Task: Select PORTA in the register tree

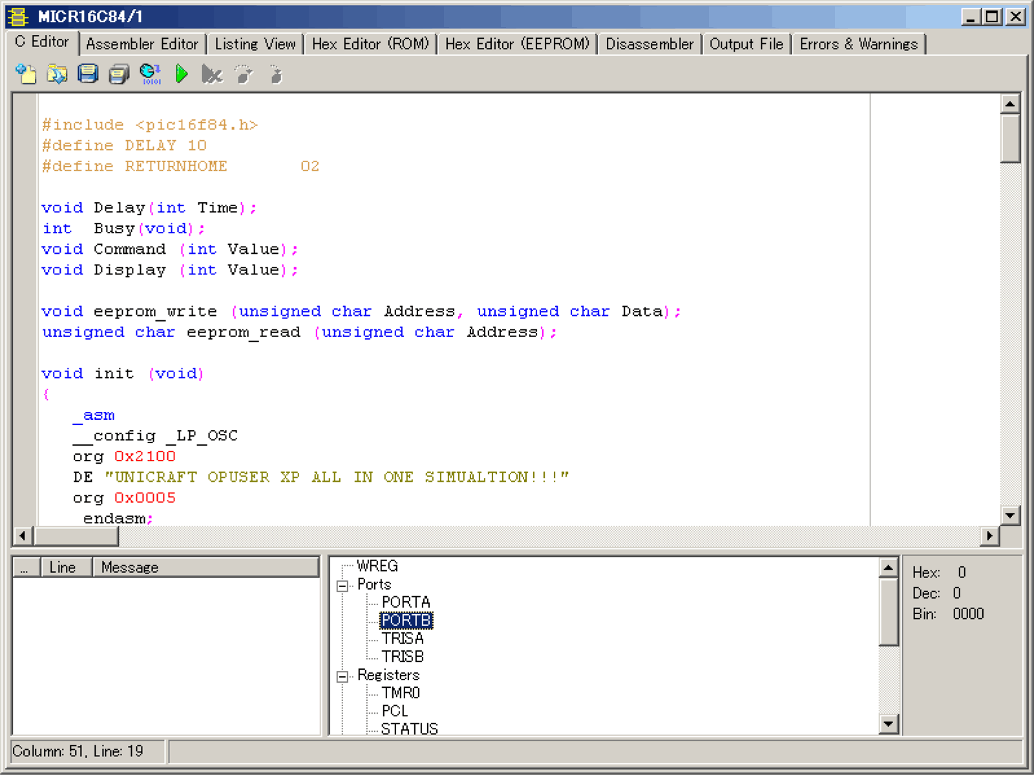Action: [406, 602]
